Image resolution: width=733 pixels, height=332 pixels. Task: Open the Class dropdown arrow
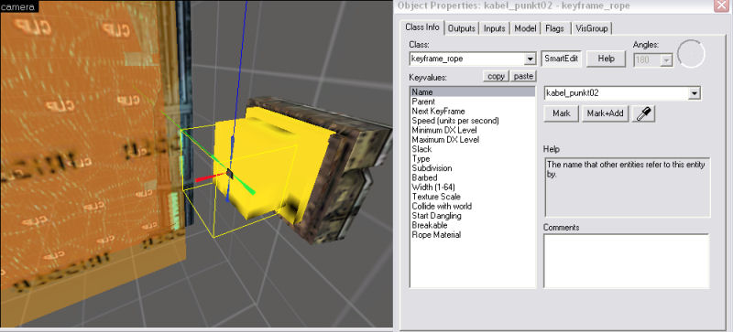point(530,59)
